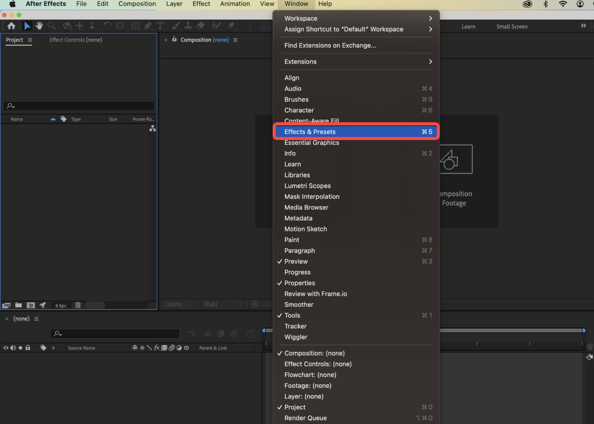This screenshot has width=594, height=424.
Task: Click the audio mute column header
Action: (13, 348)
